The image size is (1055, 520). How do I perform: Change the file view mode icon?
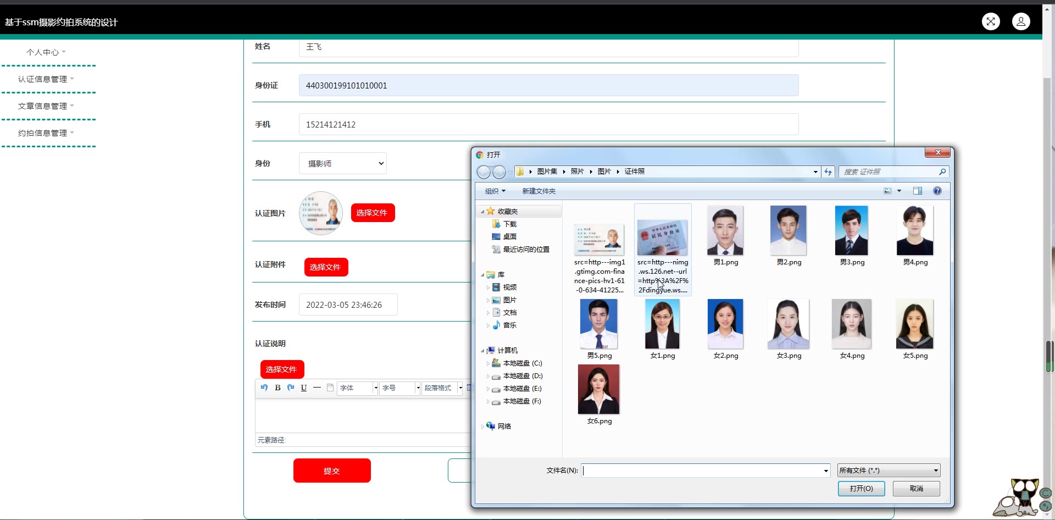[887, 191]
